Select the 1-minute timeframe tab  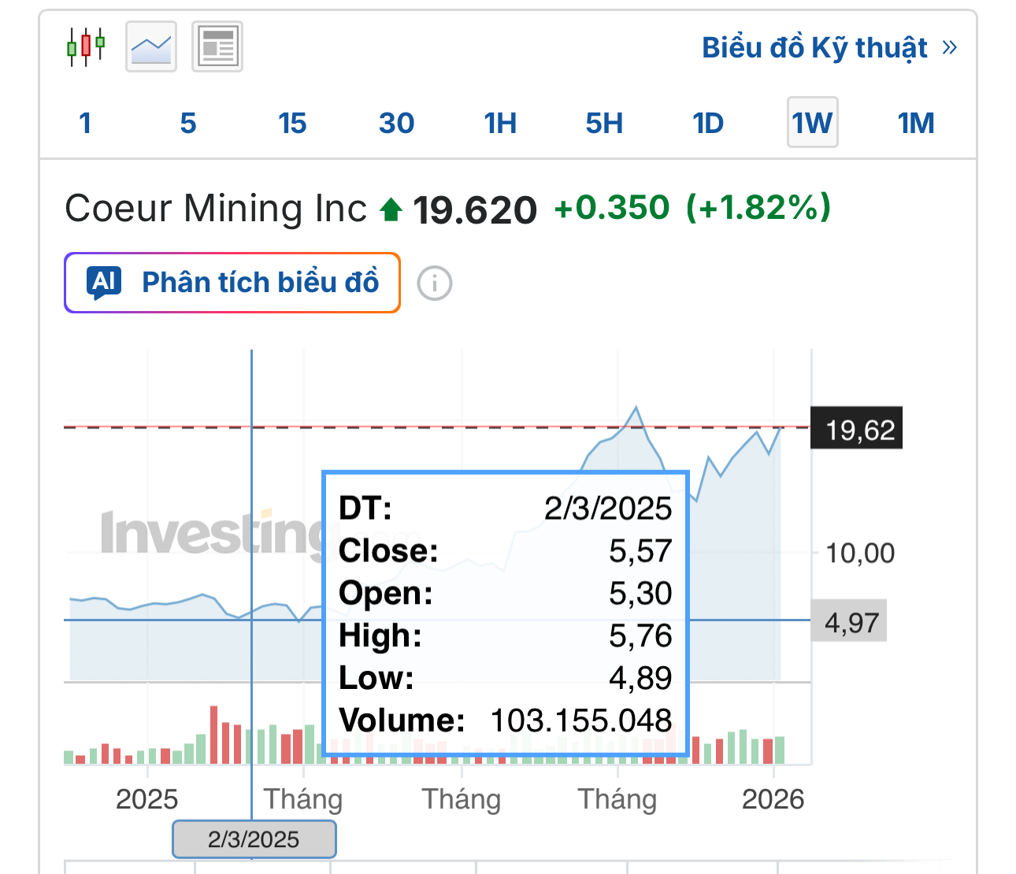[x=85, y=123]
